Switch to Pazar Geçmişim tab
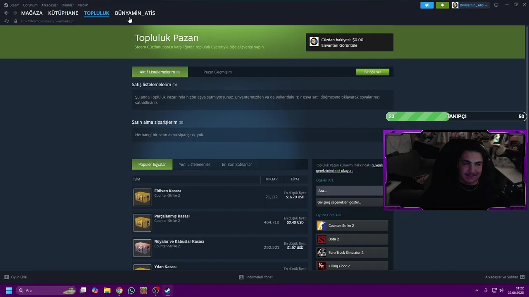The width and height of the screenshot is (529, 297). click(217, 72)
